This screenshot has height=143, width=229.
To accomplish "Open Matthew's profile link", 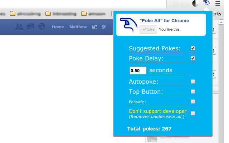I will pos(78,27).
